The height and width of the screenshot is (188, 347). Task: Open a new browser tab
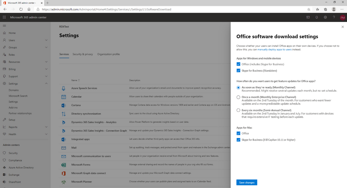pyautogui.click(x=47, y=3)
